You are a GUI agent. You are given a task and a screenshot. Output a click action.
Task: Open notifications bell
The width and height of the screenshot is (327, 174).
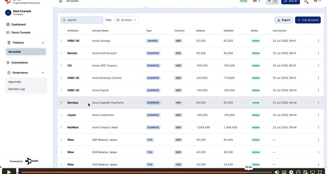[306, 1]
